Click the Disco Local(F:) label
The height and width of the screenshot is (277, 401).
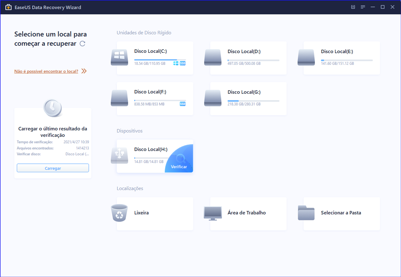[x=150, y=92]
